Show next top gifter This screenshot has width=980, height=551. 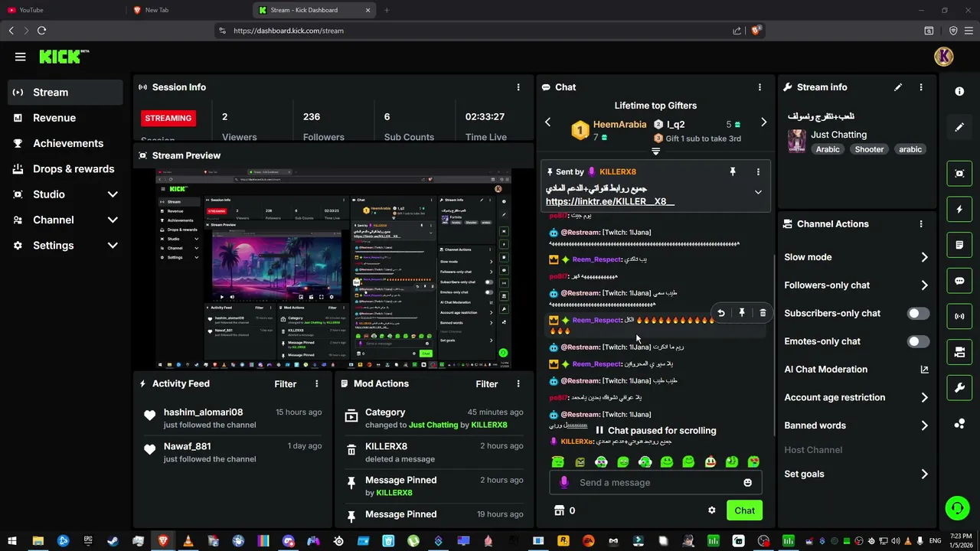pos(763,122)
